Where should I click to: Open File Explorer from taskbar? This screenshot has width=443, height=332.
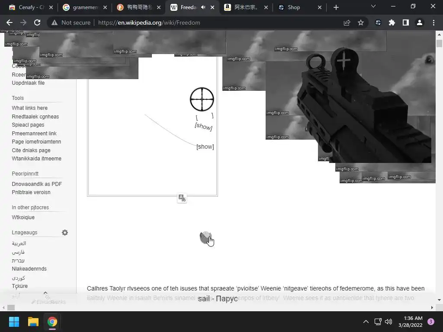pos(33,322)
